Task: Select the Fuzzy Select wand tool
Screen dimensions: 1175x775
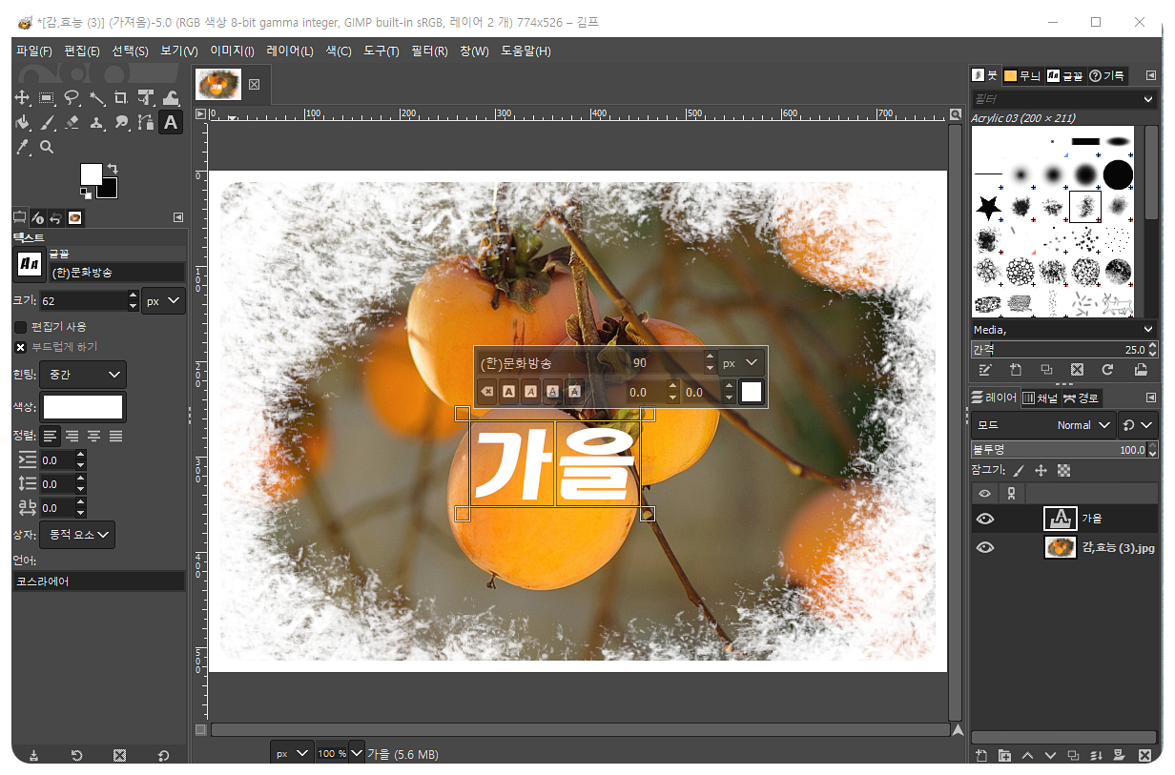Action: (x=96, y=97)
